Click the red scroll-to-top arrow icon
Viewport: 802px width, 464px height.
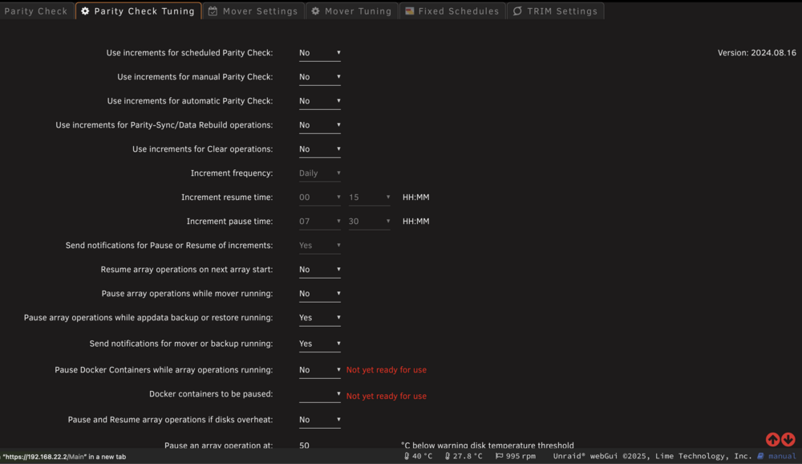pyautogui.click(x=772, y=439)
